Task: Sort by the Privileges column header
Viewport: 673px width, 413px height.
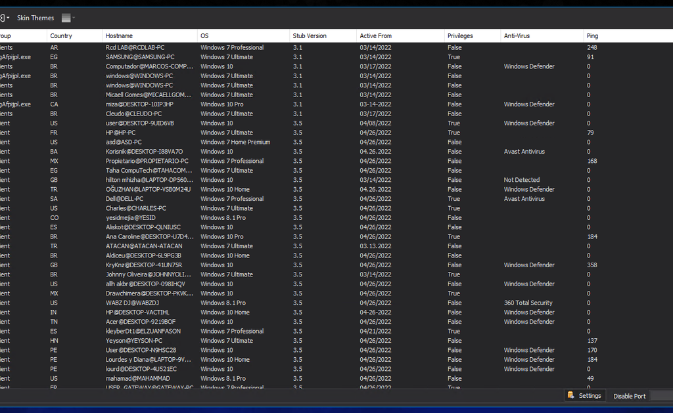Action: pos(460,35)
